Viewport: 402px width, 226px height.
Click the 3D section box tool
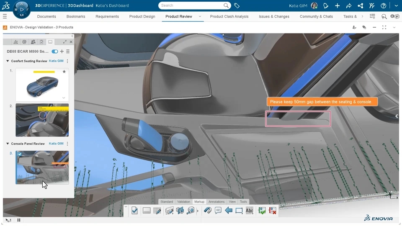pos(180,211)
